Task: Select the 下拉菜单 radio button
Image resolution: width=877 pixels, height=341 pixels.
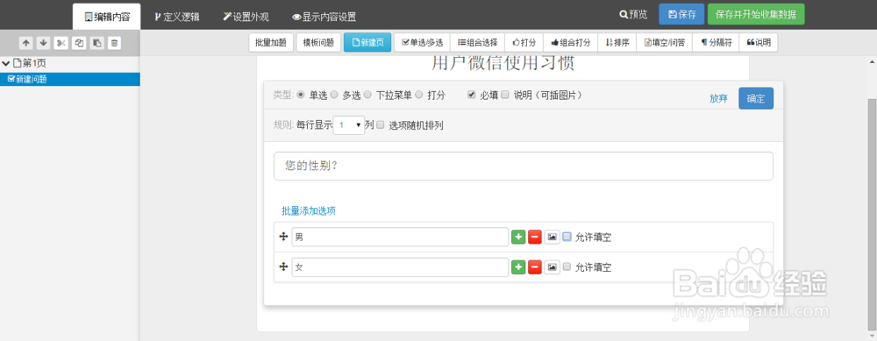Action: (x=367, y=95)
